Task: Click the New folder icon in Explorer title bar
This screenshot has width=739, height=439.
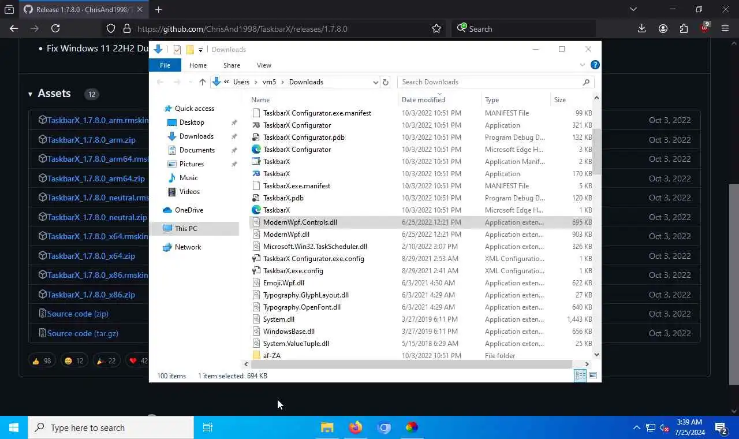Action: point(190,50)
